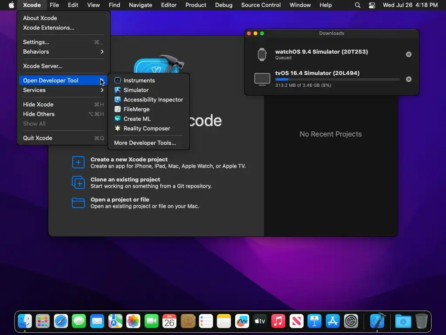Open News in the Dock
446x335 pixels.
(x=296, y=321)
